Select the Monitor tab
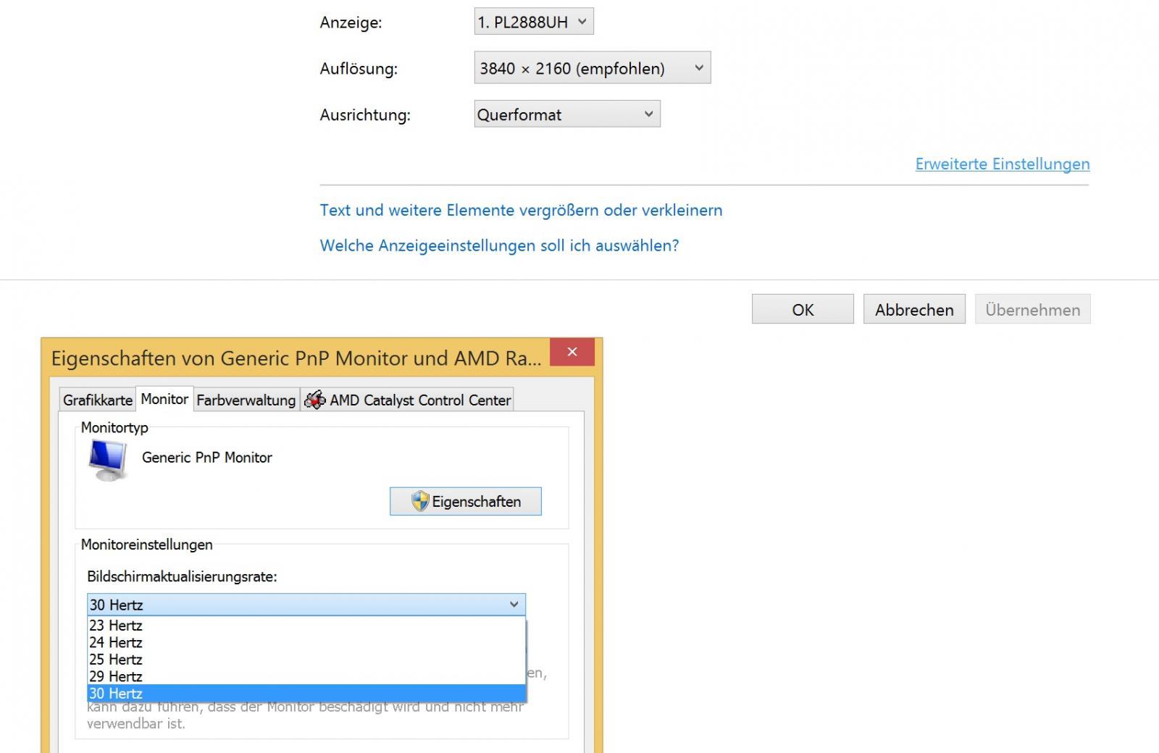Viewport: 1159px width, 753px height. pyautogui.click(x=164, y=399)
